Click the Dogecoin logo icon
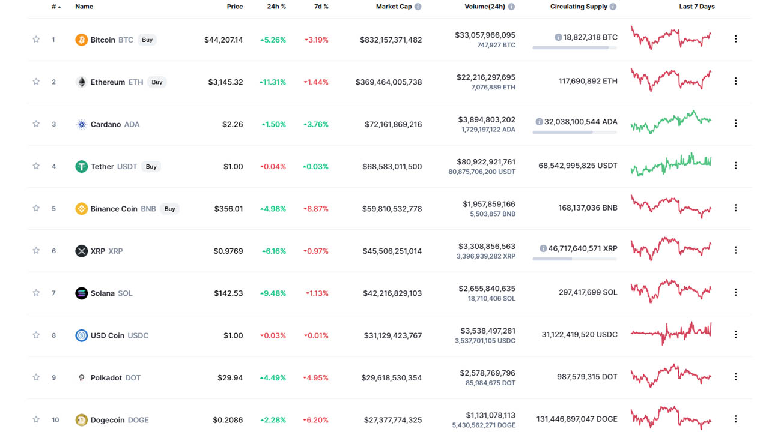The height and width of the screenshot is (432, 769). click(x=81, y=420)
